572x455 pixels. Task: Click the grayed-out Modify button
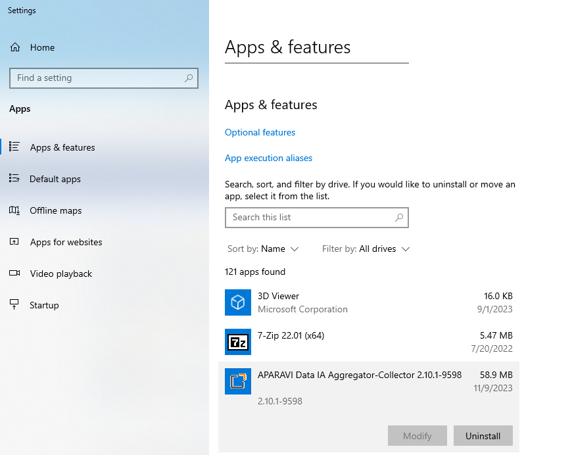[417, 436]
